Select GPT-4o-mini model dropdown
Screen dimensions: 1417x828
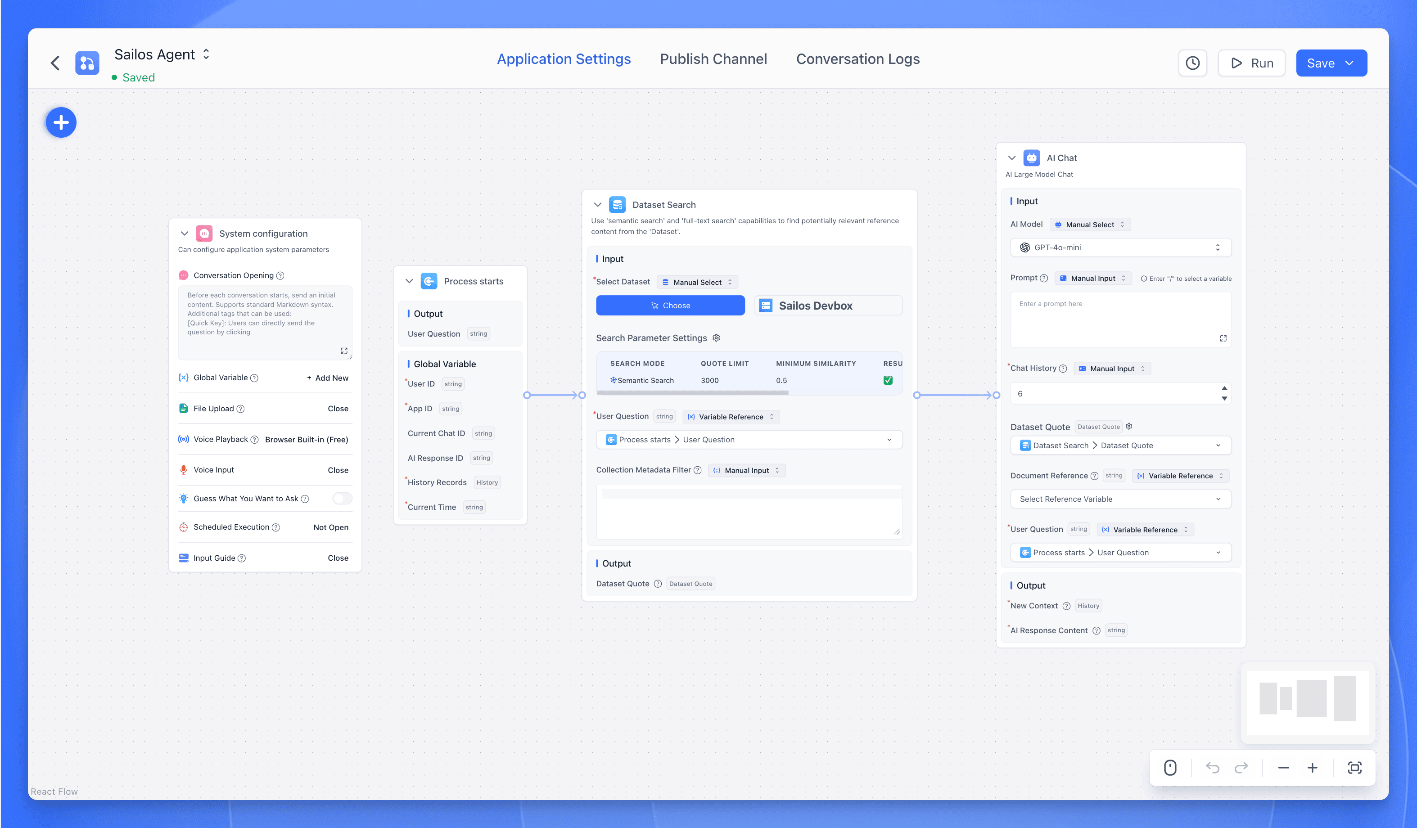tap(1121, 247)
